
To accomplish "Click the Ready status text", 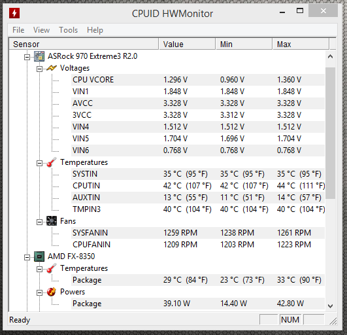I will 20,320.
